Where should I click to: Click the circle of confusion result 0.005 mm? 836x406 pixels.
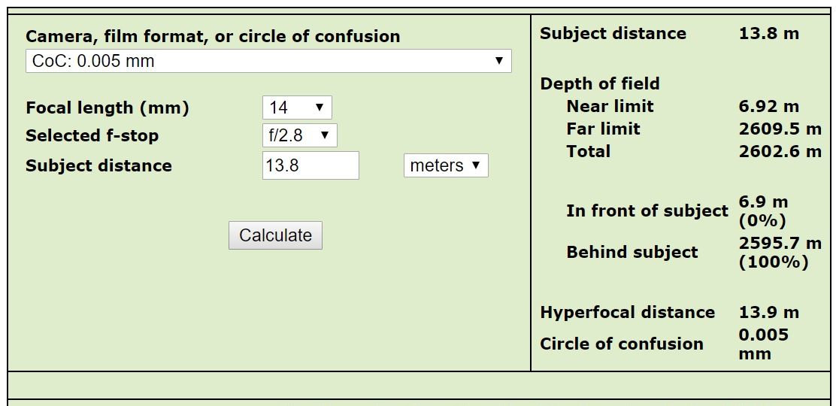coord(764,344)
